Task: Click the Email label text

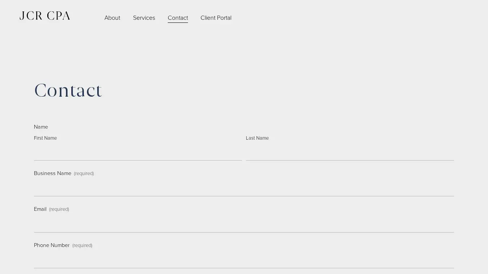Action: (x=40, y=209)
